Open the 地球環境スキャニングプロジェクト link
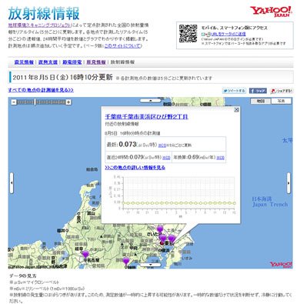The image size is (300, 304). coord(39,25)
